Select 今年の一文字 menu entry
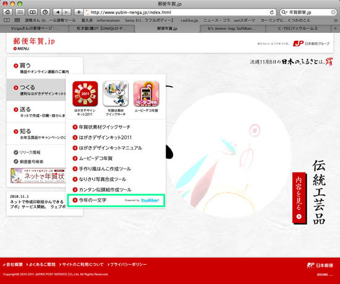The height and width of the screenshot is (284, 340). pos(116,200)
